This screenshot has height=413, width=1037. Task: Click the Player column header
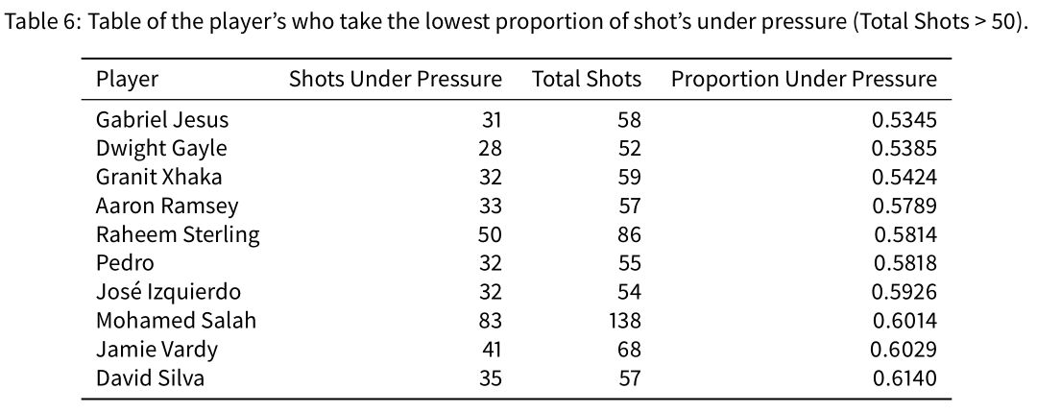[127, 80]
